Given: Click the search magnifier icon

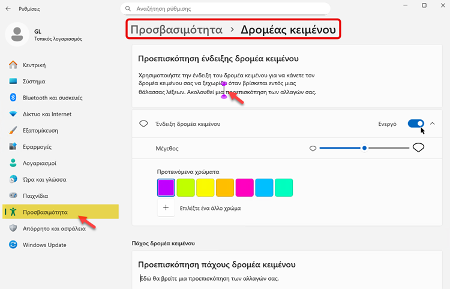Looking at the screenshot, I should coord(128,8).
